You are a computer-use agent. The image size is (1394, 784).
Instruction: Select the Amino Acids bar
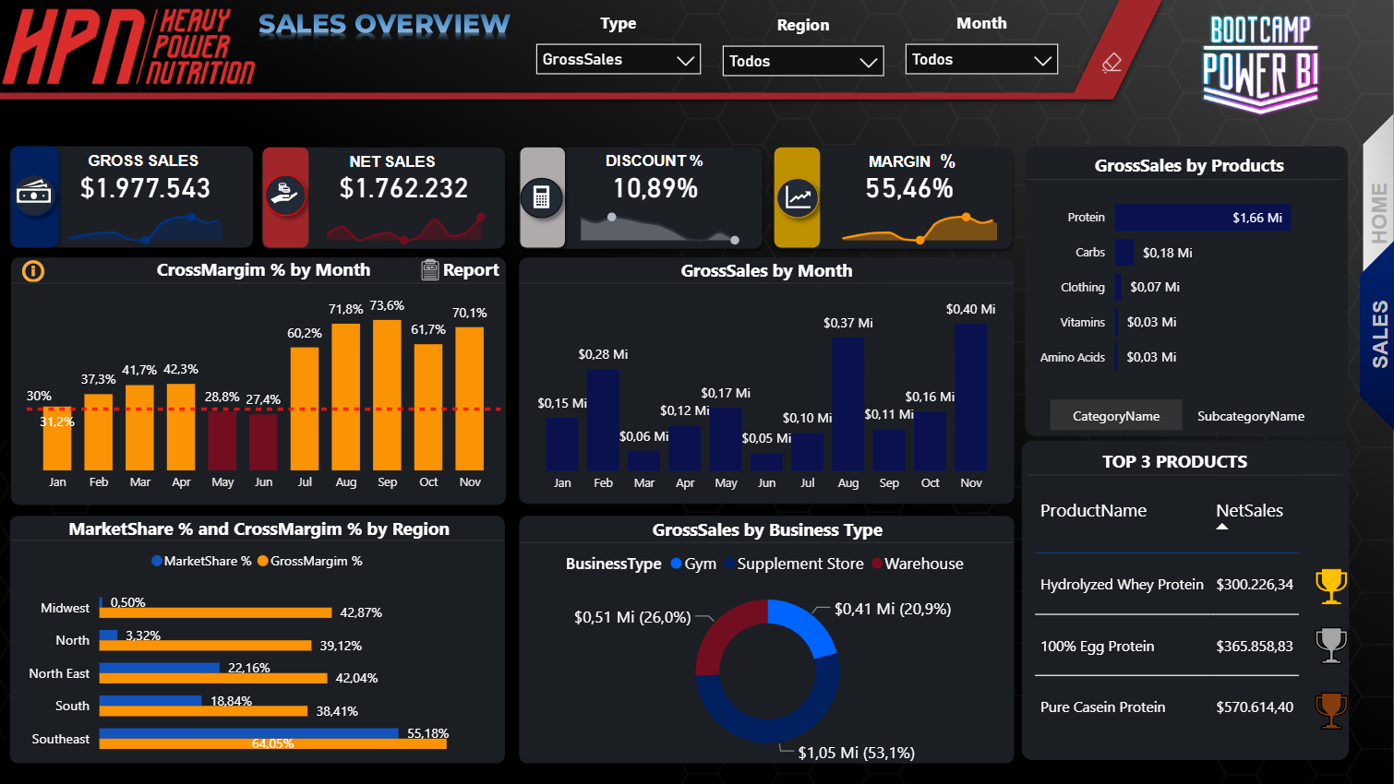tap(1117, 357)
